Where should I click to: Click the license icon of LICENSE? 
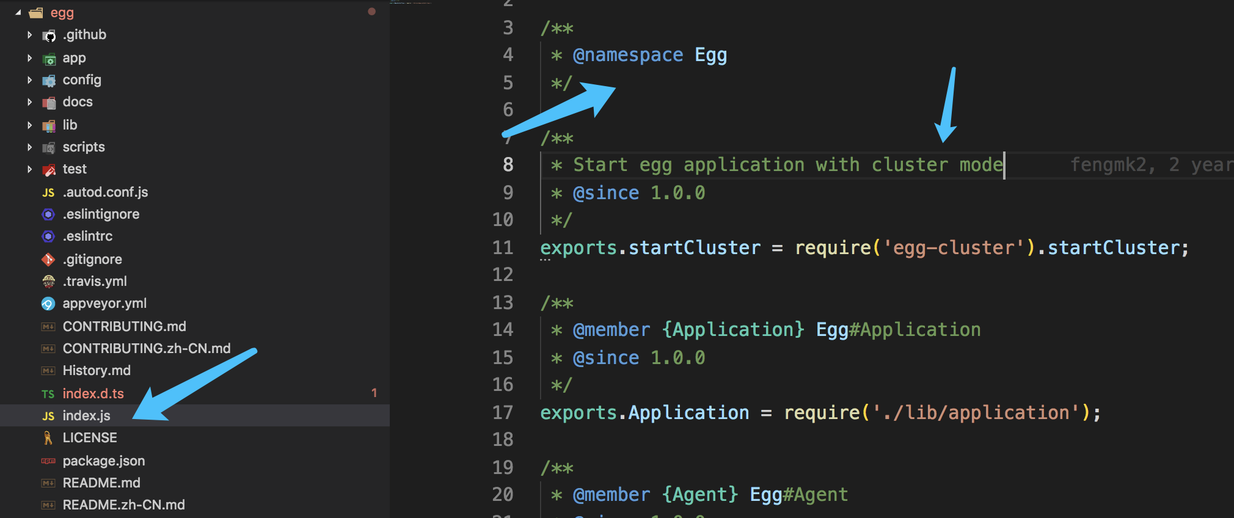tap(48, 438)
